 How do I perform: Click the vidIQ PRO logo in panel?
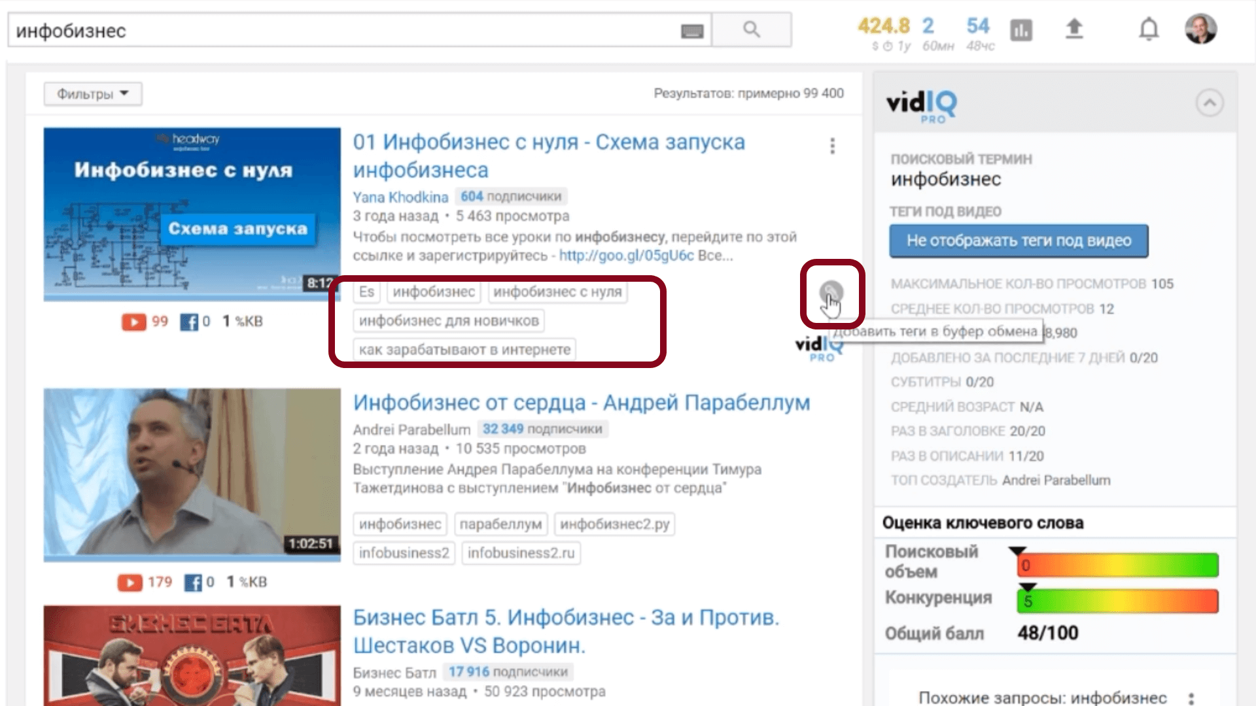click(x=921, y=106)
